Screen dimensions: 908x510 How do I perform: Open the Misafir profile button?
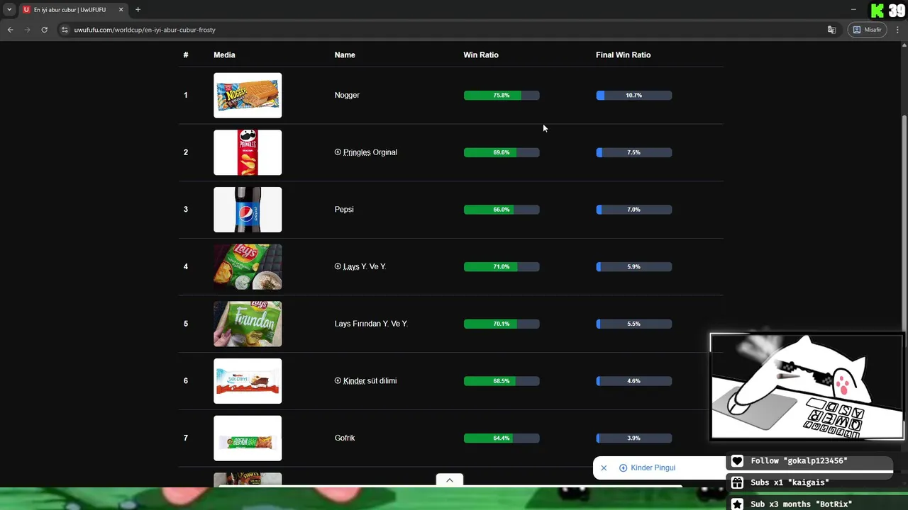point(867,30)
